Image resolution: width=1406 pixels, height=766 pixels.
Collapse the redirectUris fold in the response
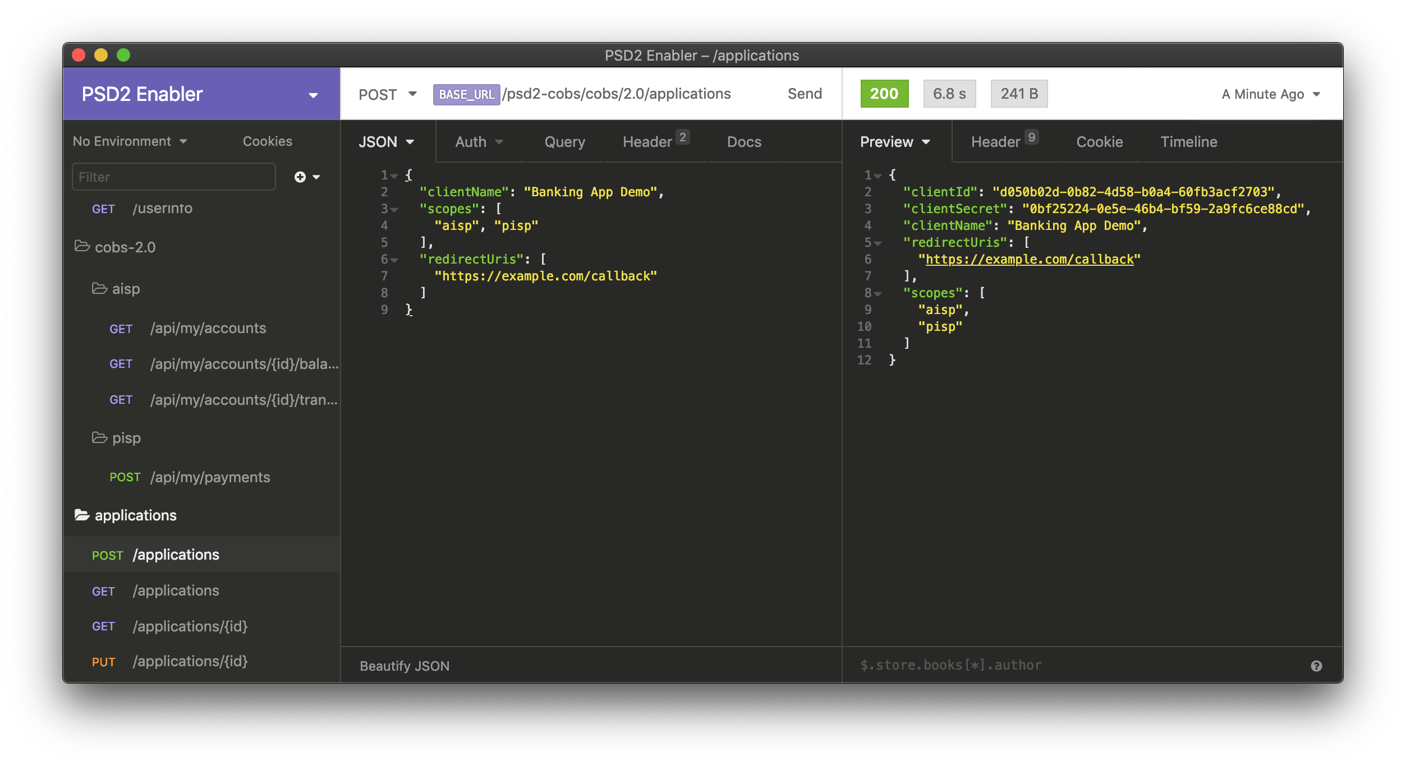click(877, 243)
